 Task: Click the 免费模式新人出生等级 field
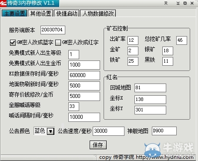pyautogui.click(x=74, y=54)
